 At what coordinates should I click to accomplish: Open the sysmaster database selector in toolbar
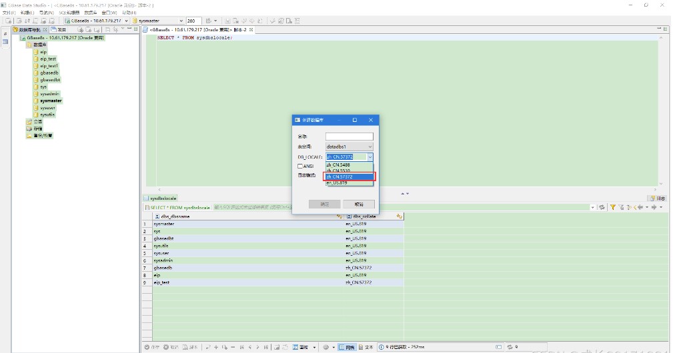[158, 21]
